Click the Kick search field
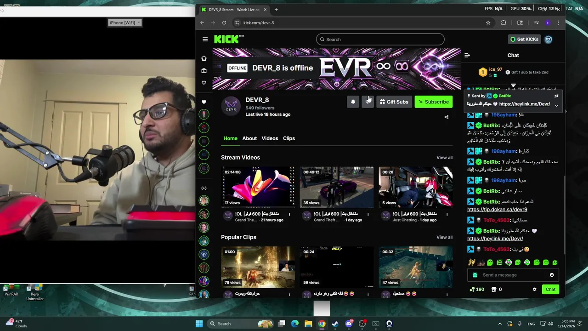This screenshot has height=331, width=588. [380, 40]
